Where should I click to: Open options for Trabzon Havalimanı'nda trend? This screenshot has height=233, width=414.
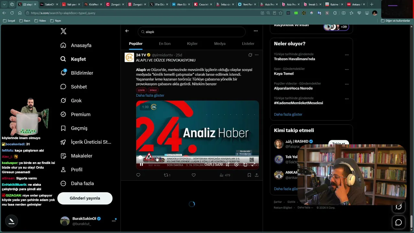pyautogui.click(x=347, y=55)
